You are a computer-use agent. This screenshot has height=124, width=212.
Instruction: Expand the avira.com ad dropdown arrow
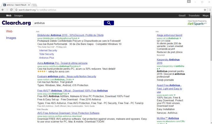coord(80,66)
